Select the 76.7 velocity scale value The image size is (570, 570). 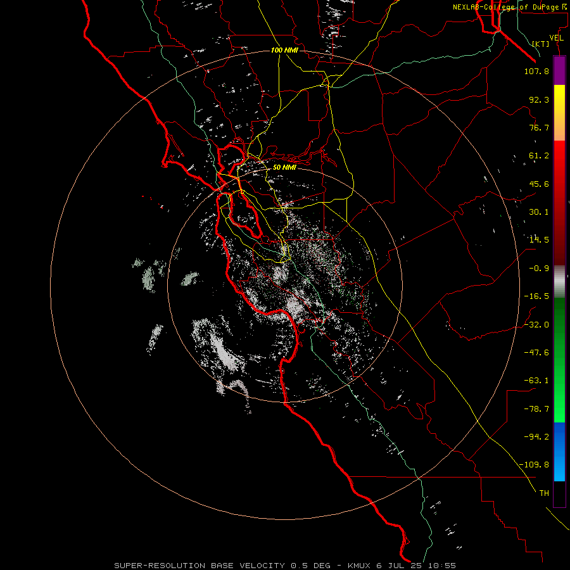[x=539, y=127]
